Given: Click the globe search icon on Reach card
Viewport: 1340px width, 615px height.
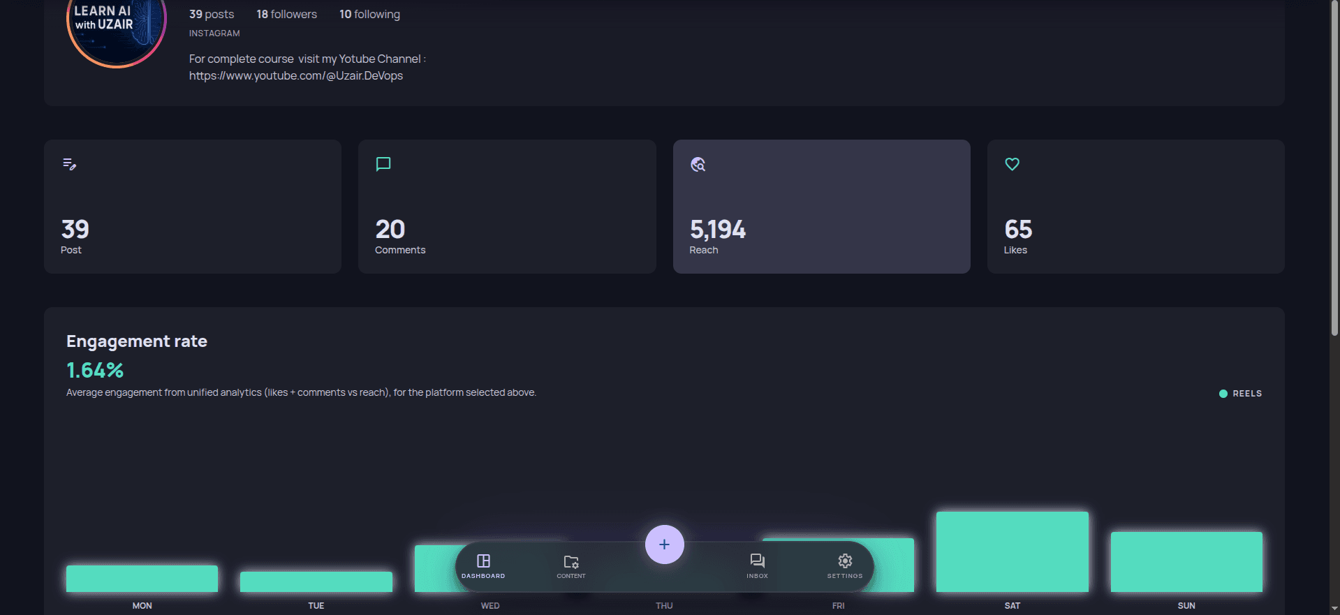Looking at the screenshot, I should click(698, 164).
